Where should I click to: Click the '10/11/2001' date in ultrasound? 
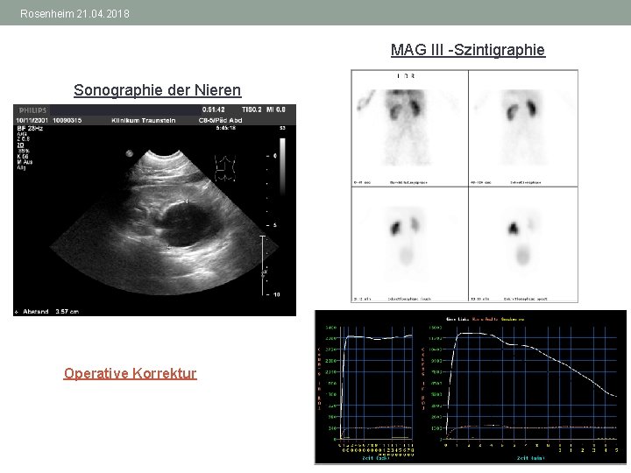(x=32, y=120)
